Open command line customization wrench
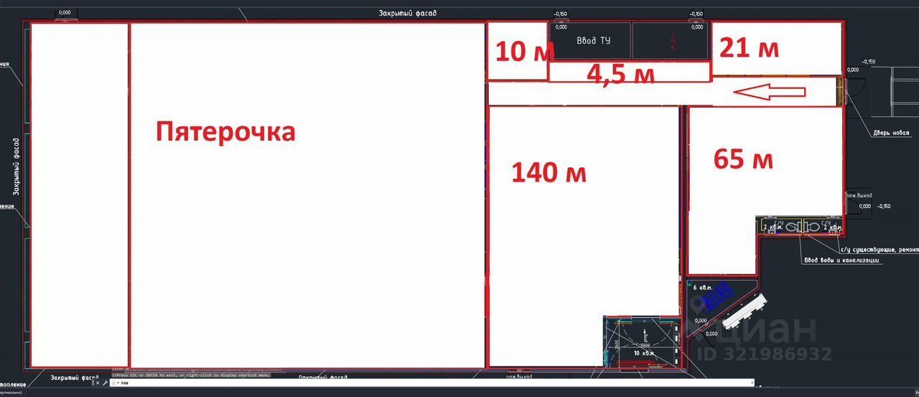 (x=105, y=383)
